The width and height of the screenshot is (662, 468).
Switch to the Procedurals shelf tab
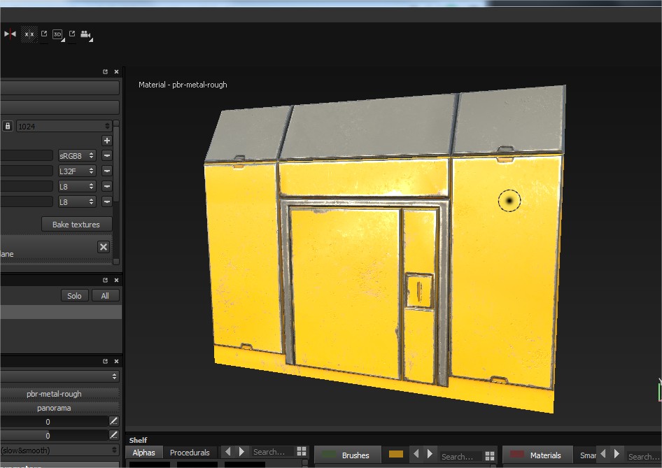190,452
